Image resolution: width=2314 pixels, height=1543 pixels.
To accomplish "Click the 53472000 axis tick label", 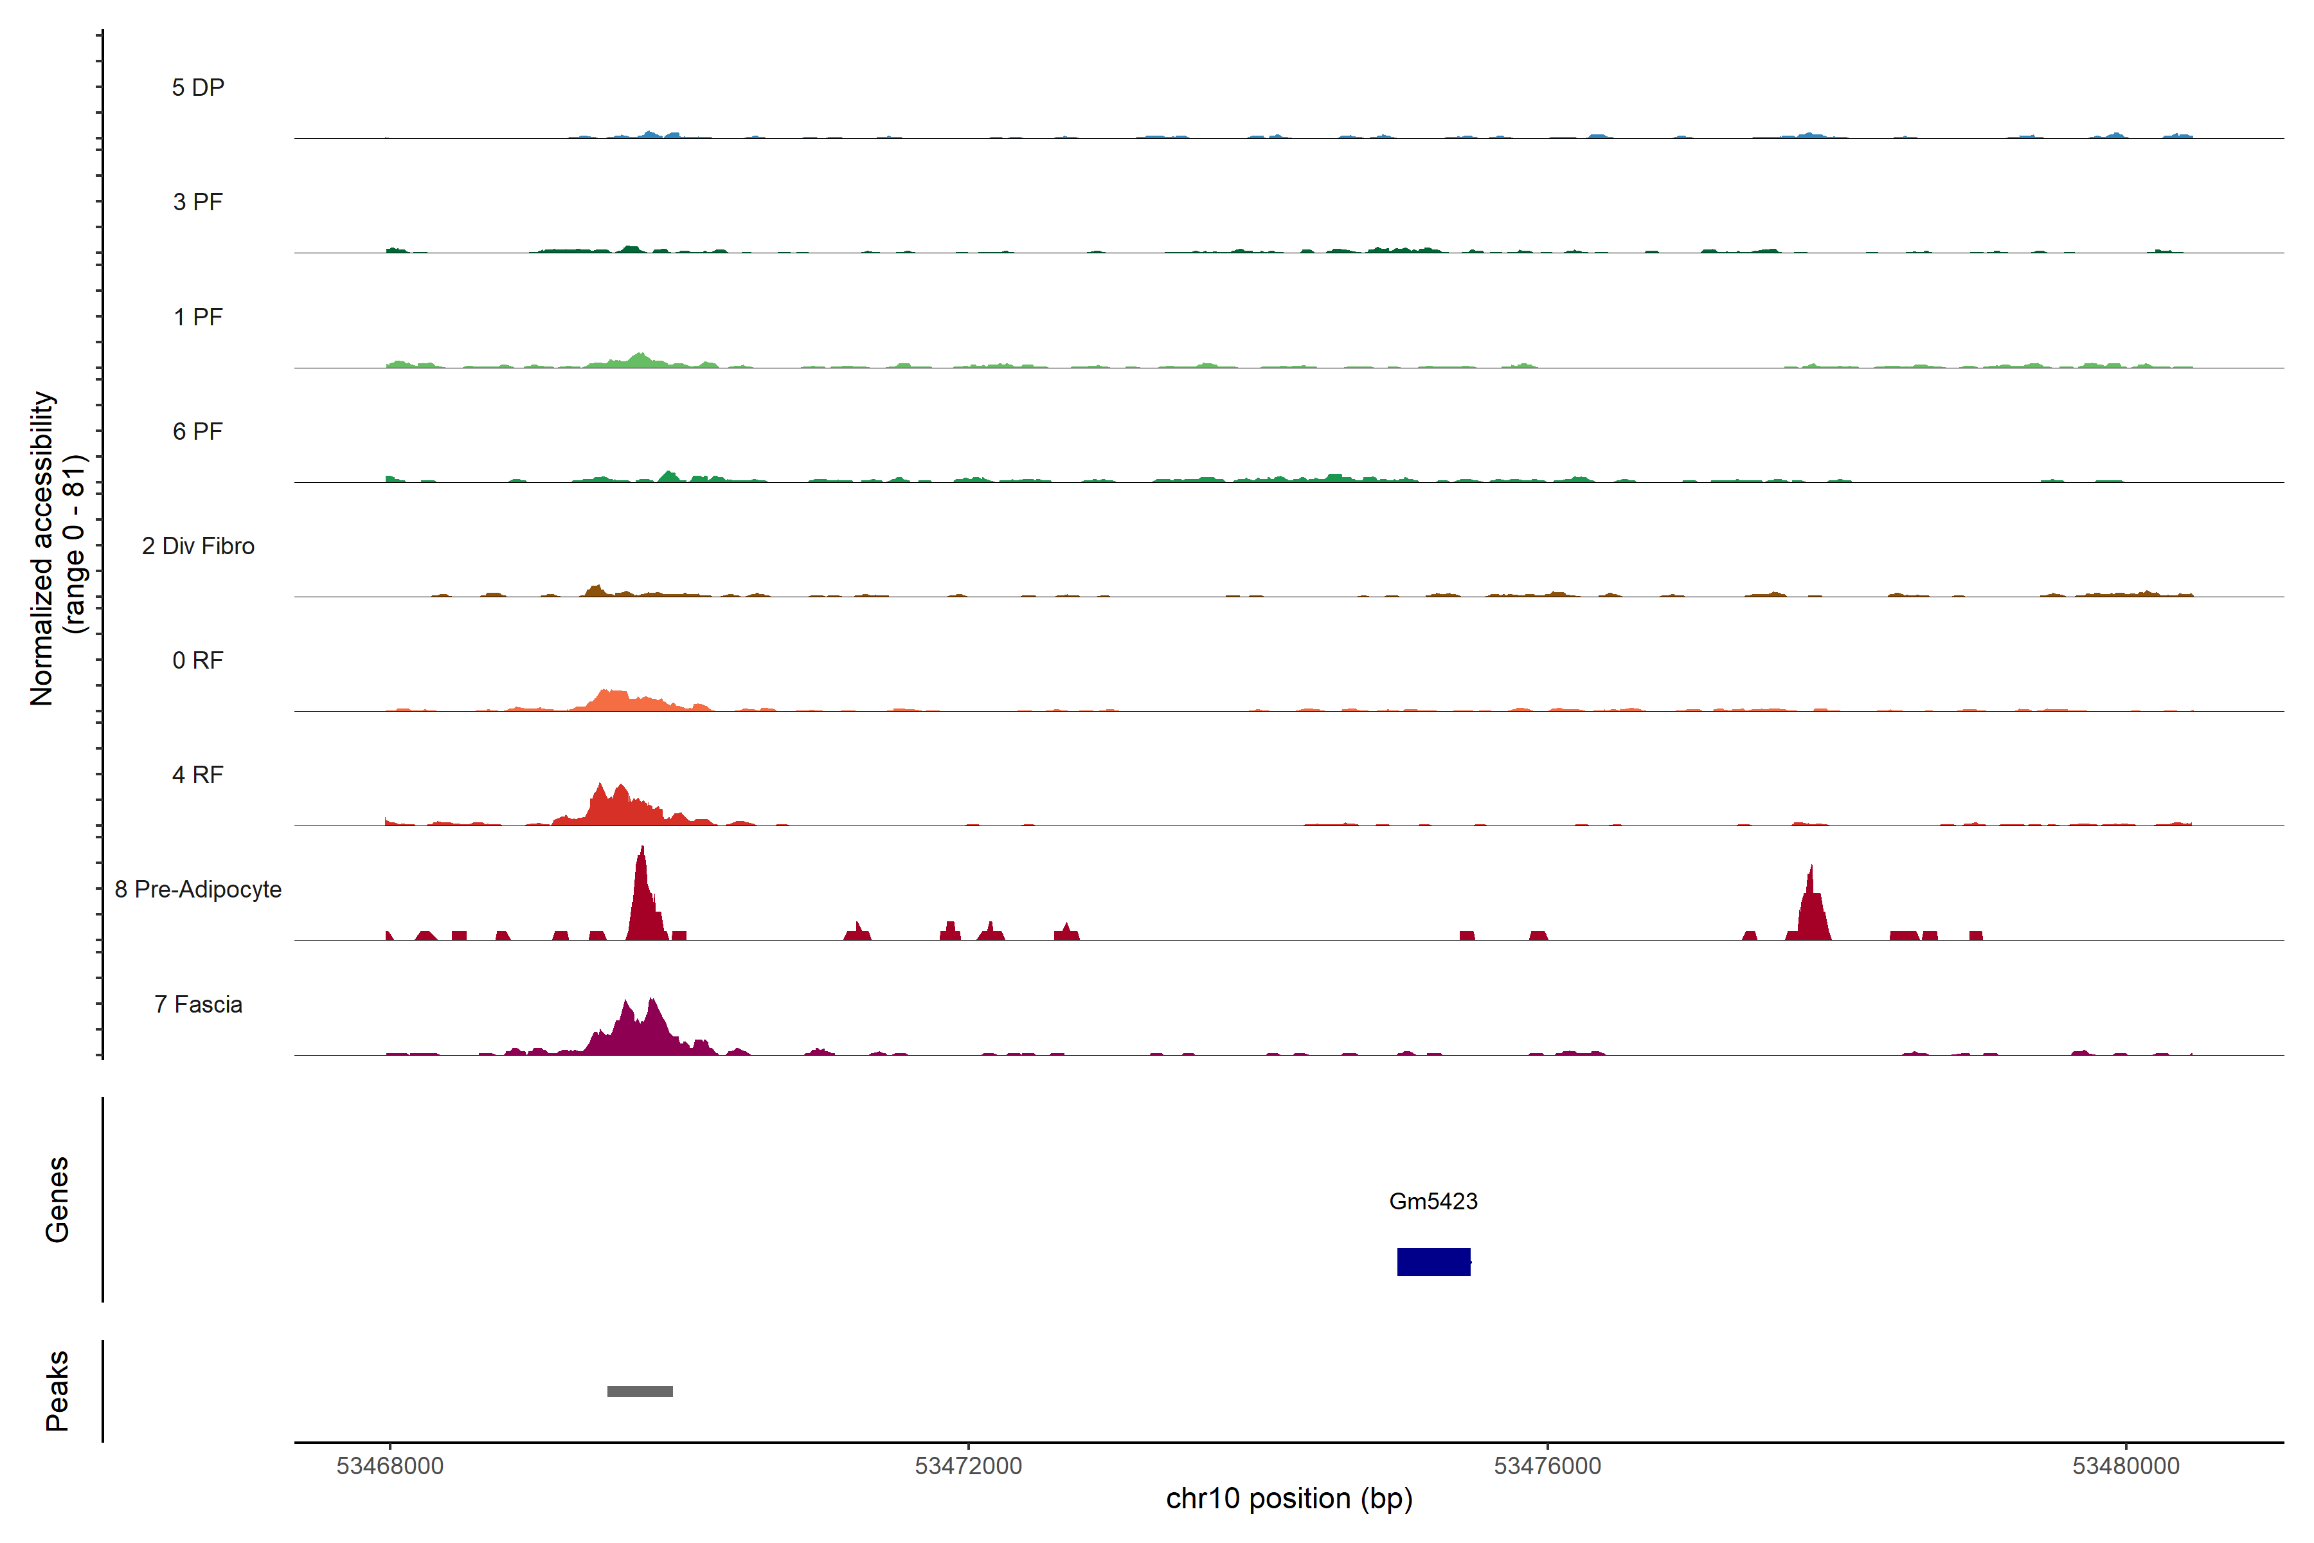I will 968,1466.
